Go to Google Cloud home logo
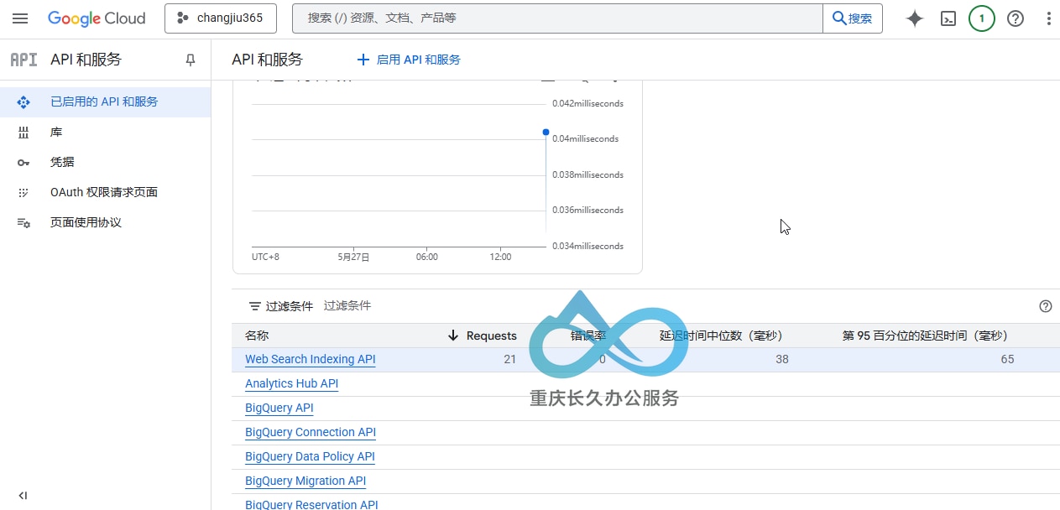 click(x=97, y=18)
